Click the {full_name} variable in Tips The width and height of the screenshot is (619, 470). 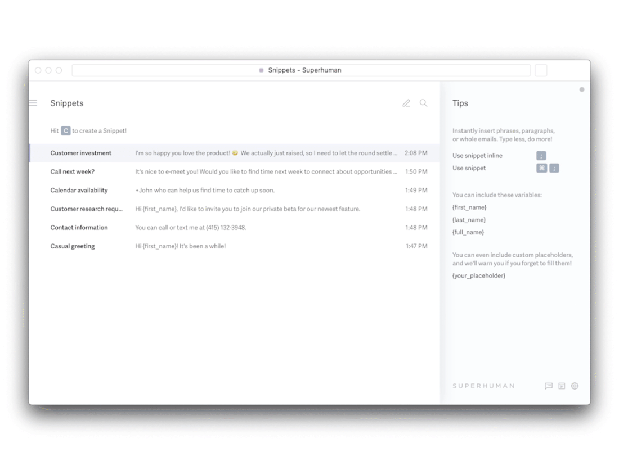[x=468, y=232]
